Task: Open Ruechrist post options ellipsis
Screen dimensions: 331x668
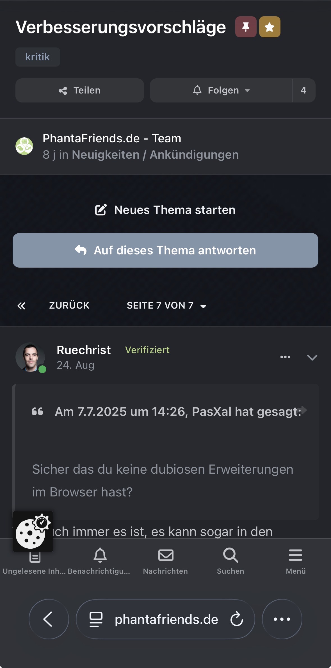Action: click(x=285, y=357)
